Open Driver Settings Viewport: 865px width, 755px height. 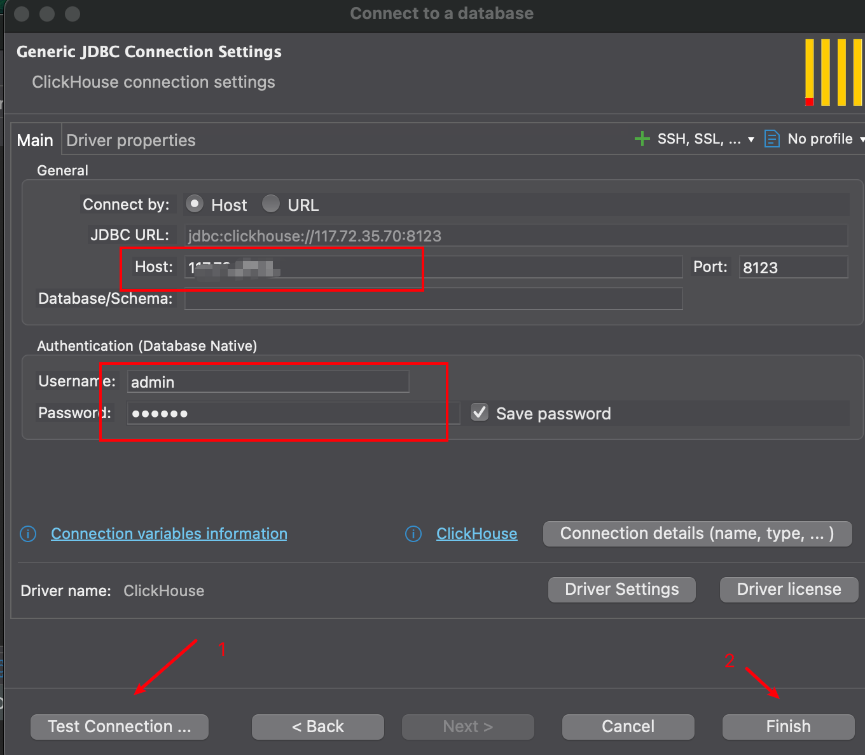tap(622, 590)
